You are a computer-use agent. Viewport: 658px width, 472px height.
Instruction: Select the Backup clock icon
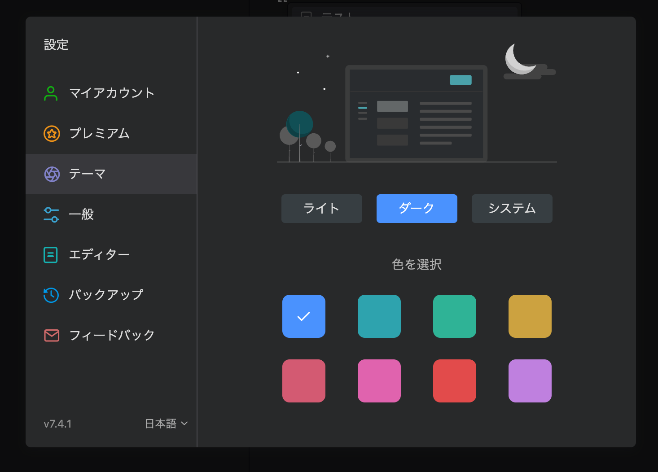pos(51,295)
